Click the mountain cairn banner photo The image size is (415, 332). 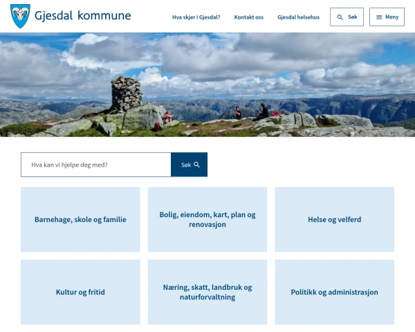point(207,84)
